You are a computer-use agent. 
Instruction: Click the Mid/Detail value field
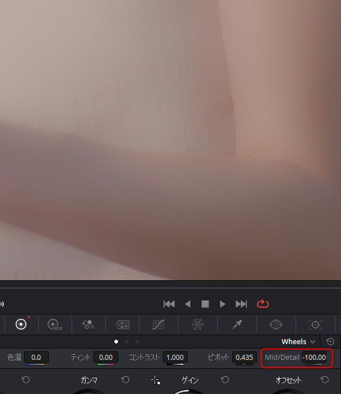click(x=314, y=357)
